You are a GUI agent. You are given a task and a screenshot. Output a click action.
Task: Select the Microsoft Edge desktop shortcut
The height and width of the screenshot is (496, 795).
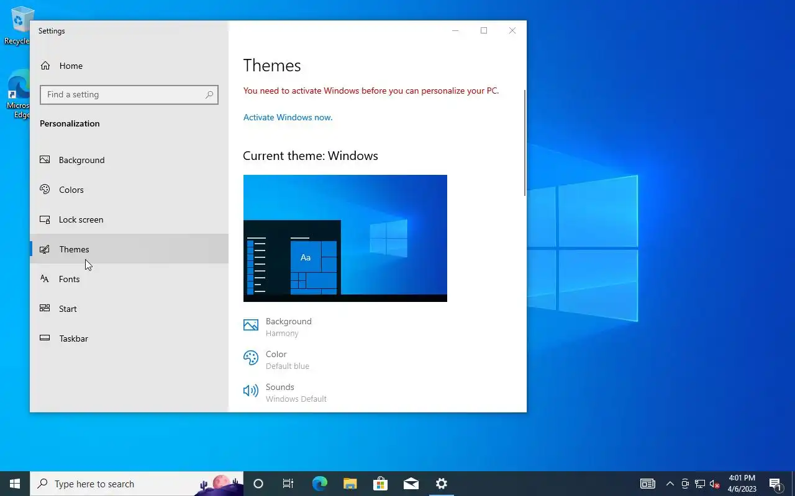coord(18,94)
